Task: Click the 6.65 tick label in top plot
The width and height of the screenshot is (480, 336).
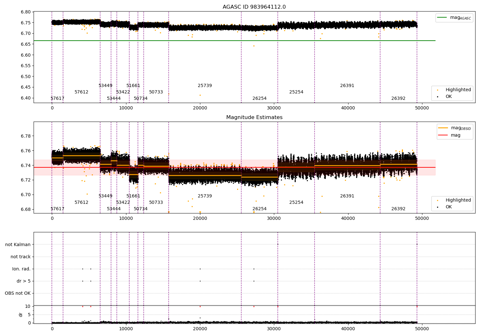Action: tap(26, 44)
